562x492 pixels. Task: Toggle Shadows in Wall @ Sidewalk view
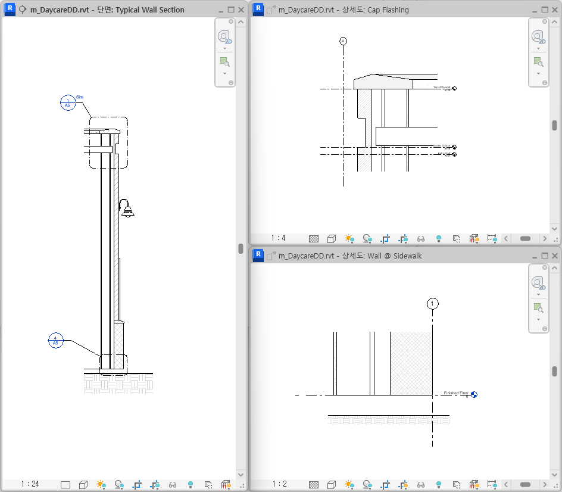click(x=367, y=485)
